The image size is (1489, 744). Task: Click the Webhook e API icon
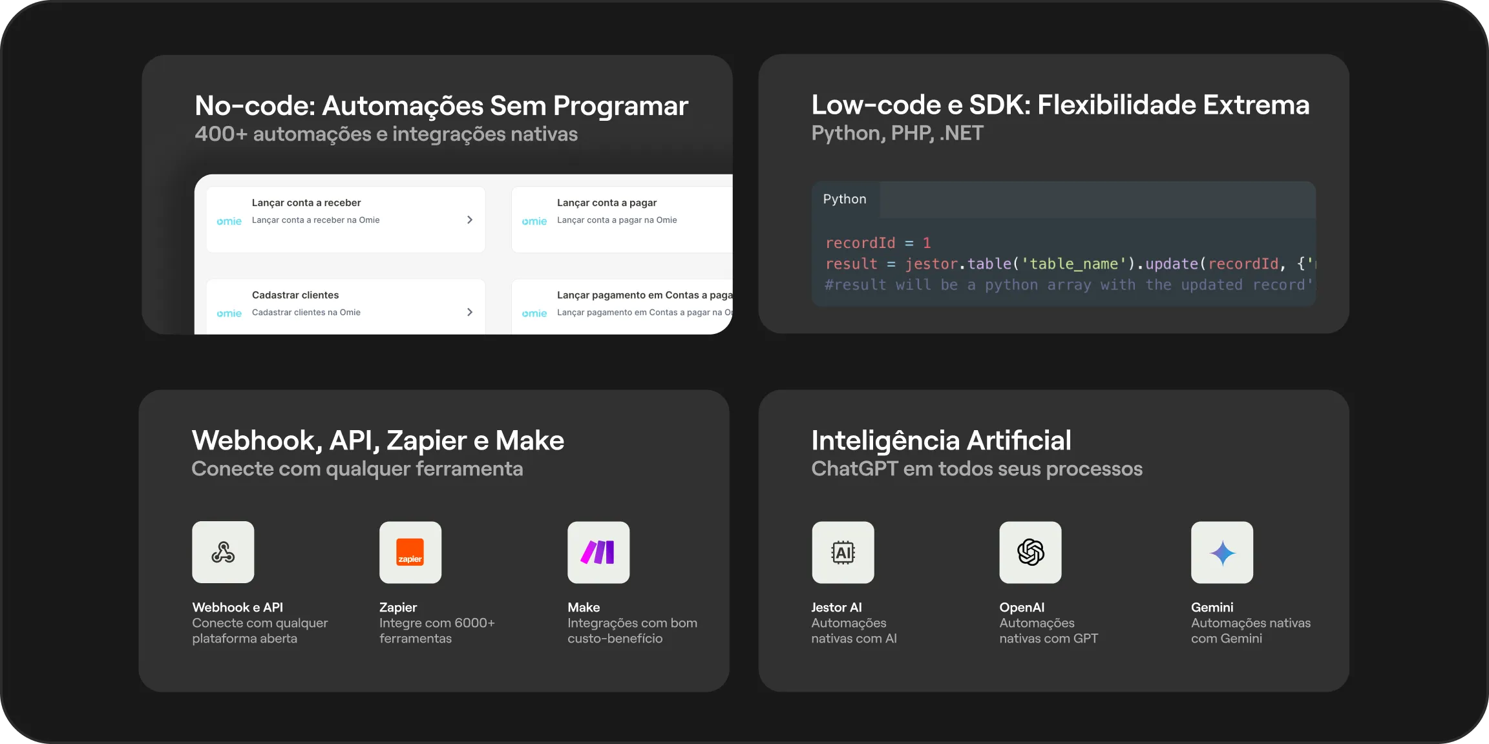pos(223,552)
